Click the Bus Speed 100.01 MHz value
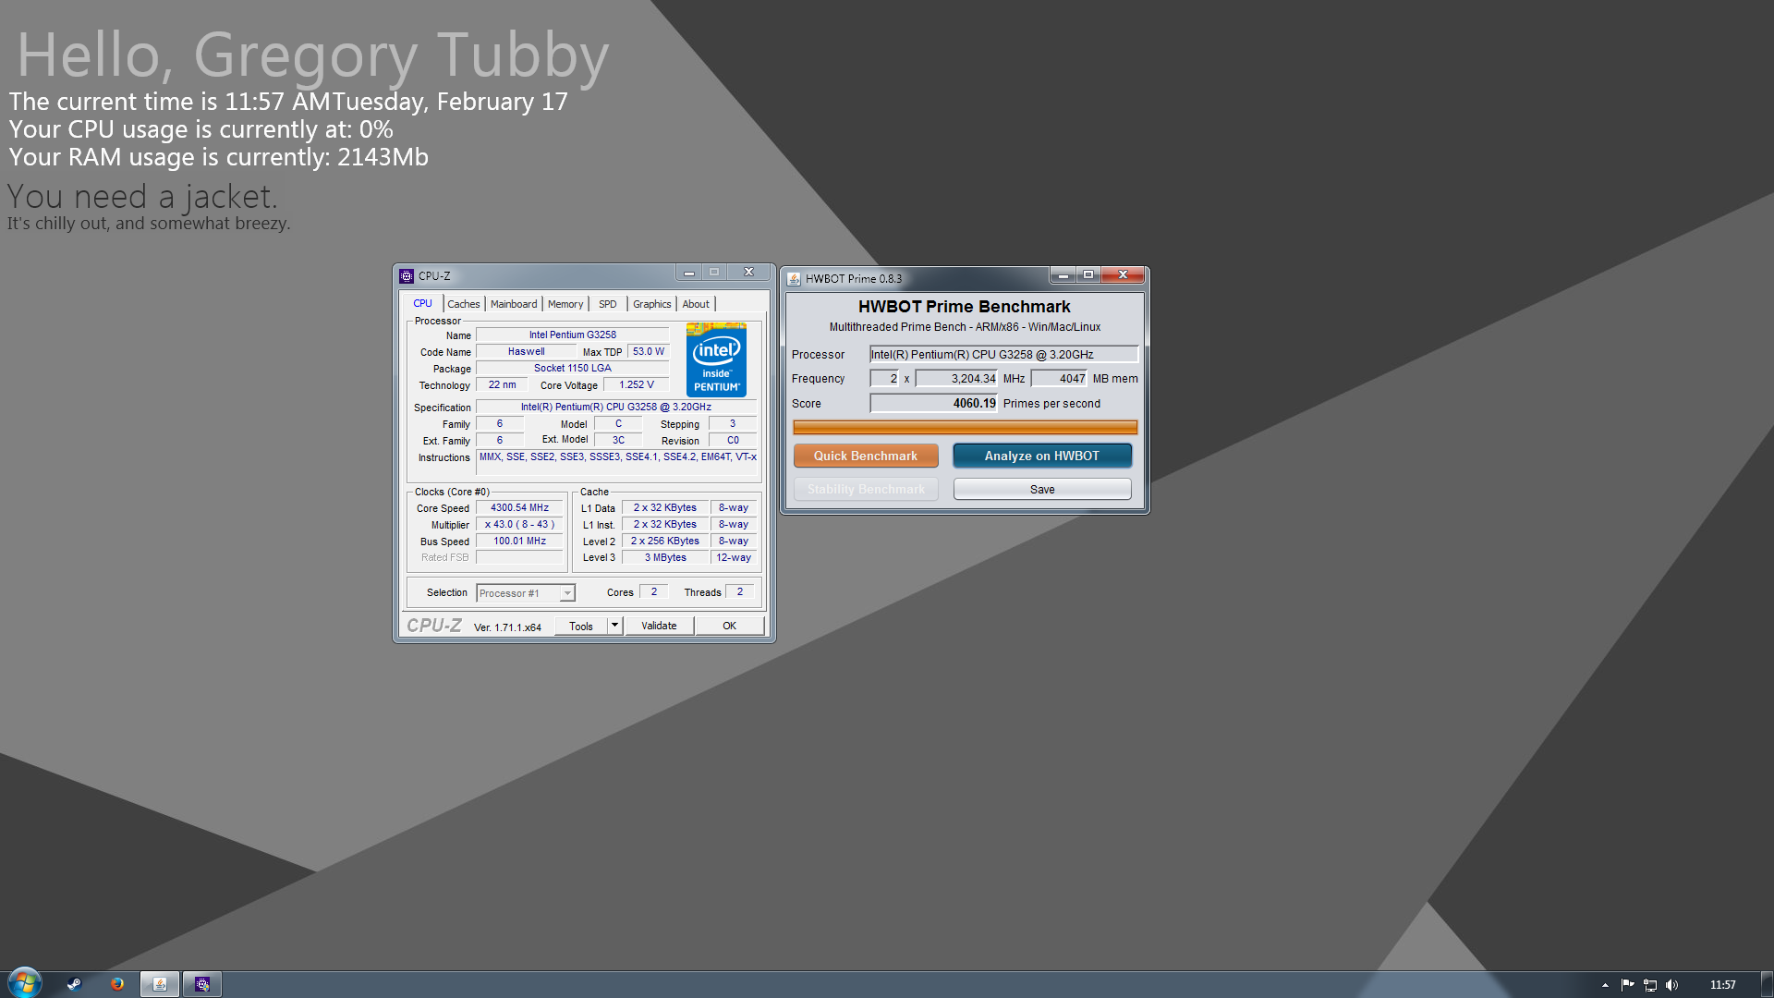 [x=519, y=542]
